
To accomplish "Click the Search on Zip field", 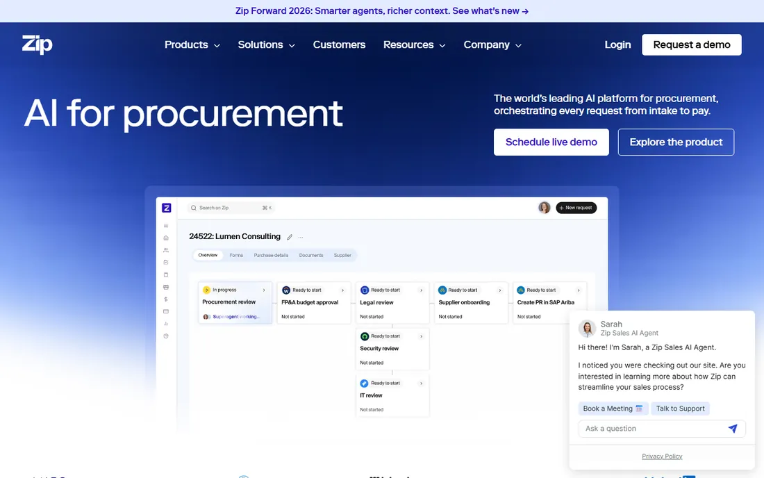I will 231,208.
